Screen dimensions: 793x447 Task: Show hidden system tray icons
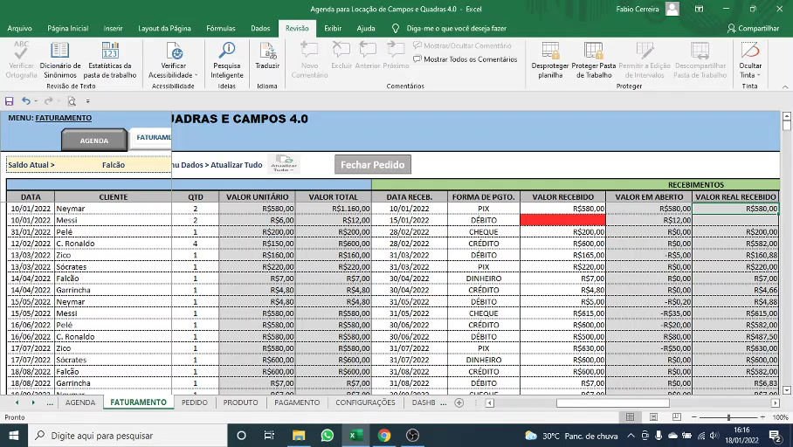coord(631,436)
